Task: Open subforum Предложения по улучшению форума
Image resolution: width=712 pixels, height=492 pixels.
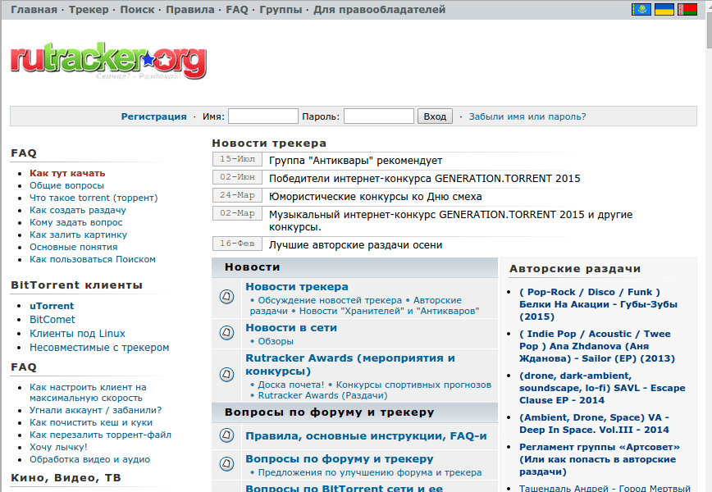Action: (370, 472)
